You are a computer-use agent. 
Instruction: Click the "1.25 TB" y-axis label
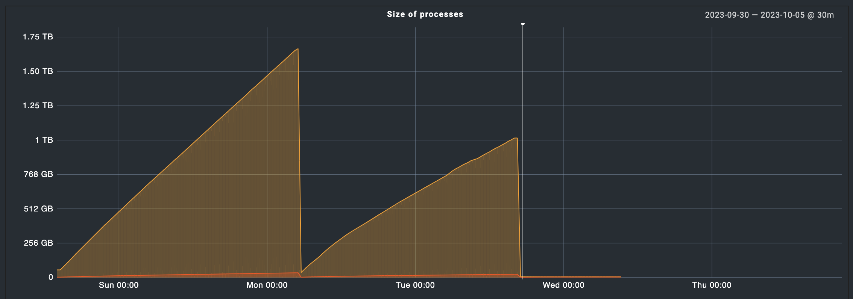coord(38,106)
